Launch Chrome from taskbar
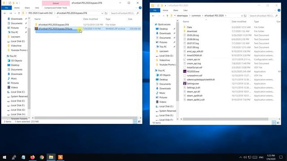The width and height of the screenshot is (287, 161). (x=42, y=157)
